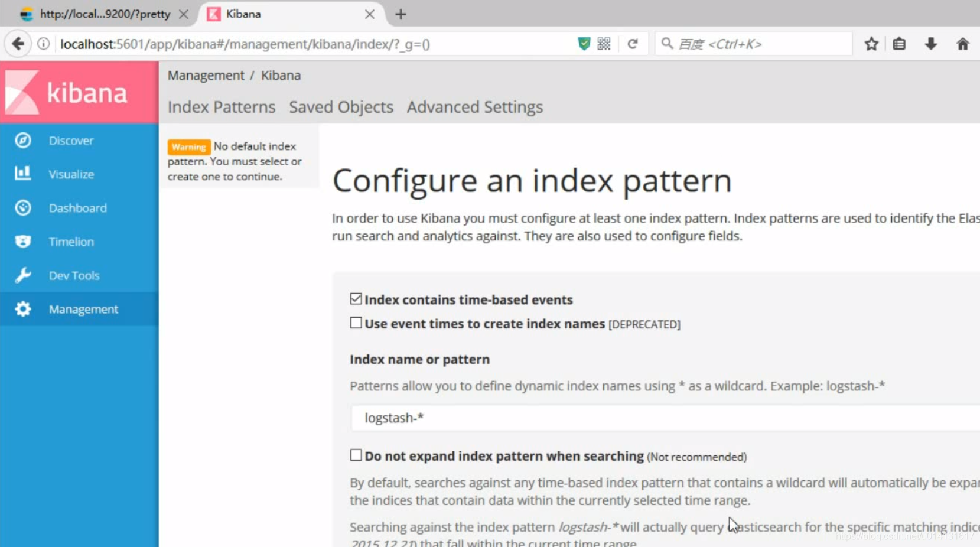Viewport: 980px width, 547px height.
Task: Click the QR code icon in address bar
Action: tap(604, 44)
